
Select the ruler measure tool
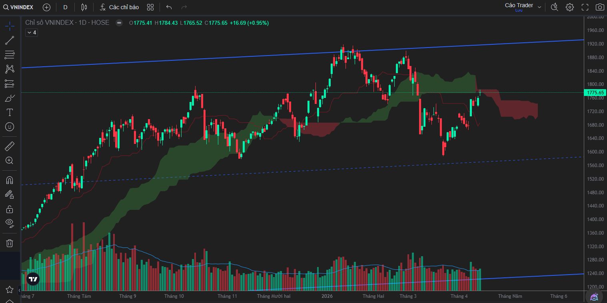(x=10, y=146)
